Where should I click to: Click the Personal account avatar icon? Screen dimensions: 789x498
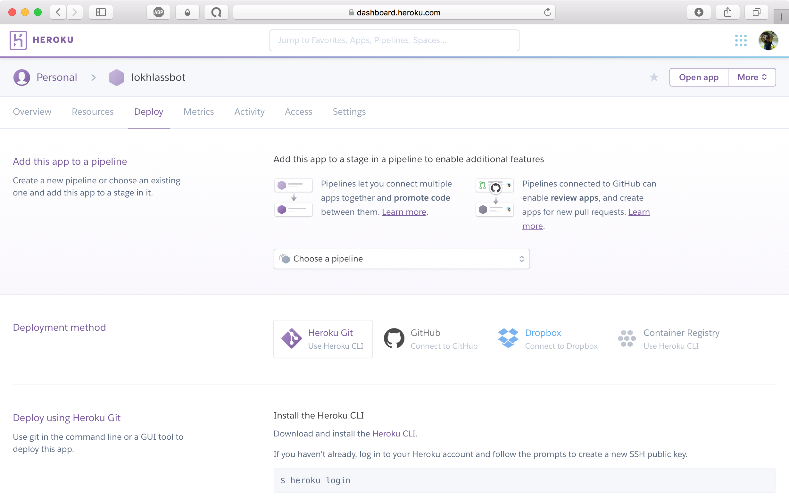tap(21, 77)
